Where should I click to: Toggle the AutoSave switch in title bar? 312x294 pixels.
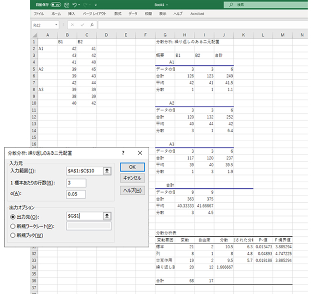tap(56, 5)
